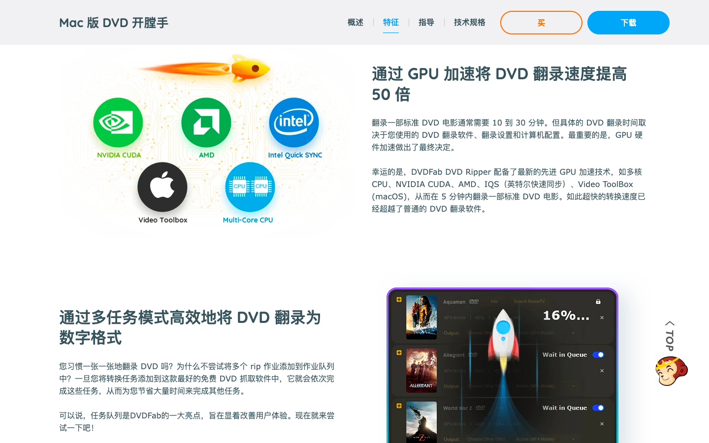The image size is (709, 443).
Task: Click the NVIDIA CUDA green logo icon
Action: click(x=118, y=123)
